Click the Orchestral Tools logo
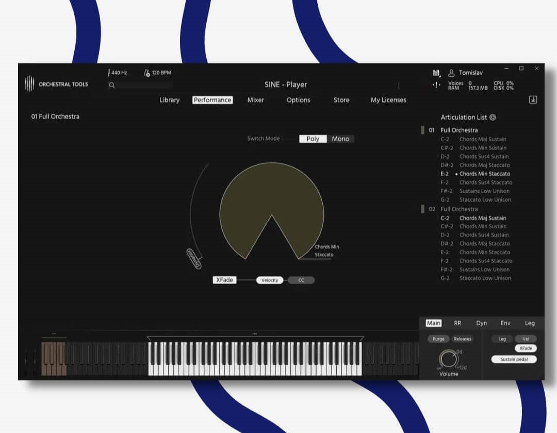 [x=30, y=84]
